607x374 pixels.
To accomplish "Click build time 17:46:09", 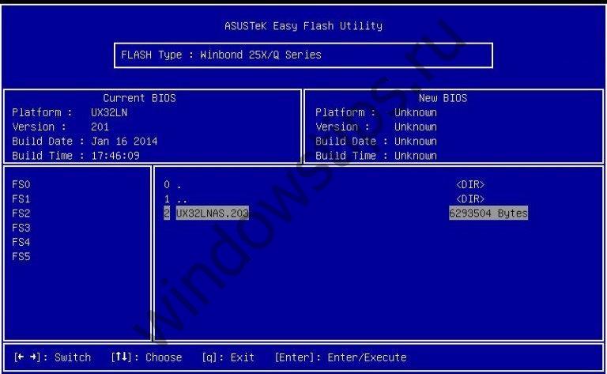I will tap(115, 156).
